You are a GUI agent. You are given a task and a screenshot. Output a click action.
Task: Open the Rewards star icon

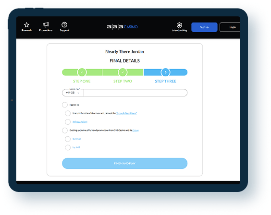point(26,25)
